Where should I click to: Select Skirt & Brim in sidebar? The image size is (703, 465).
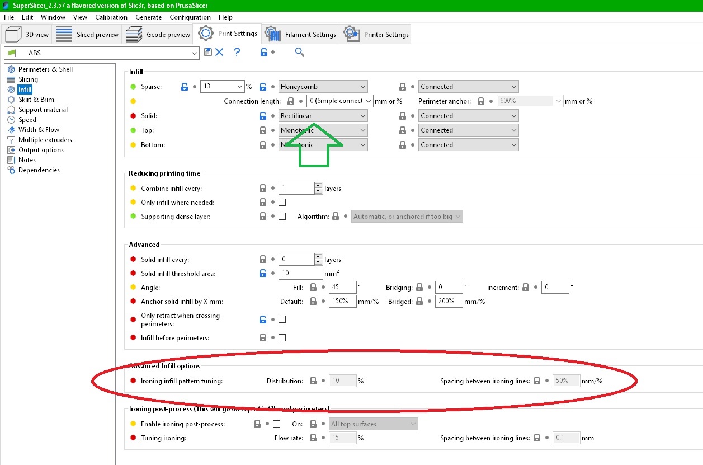[x=36, y=100]
